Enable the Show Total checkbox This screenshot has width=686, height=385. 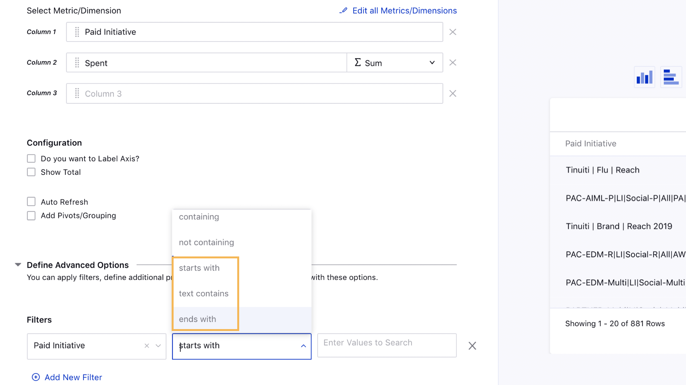tap(31, 172)
